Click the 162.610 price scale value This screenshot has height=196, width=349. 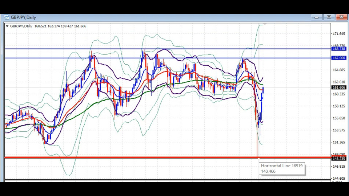[x=339, y=82]
